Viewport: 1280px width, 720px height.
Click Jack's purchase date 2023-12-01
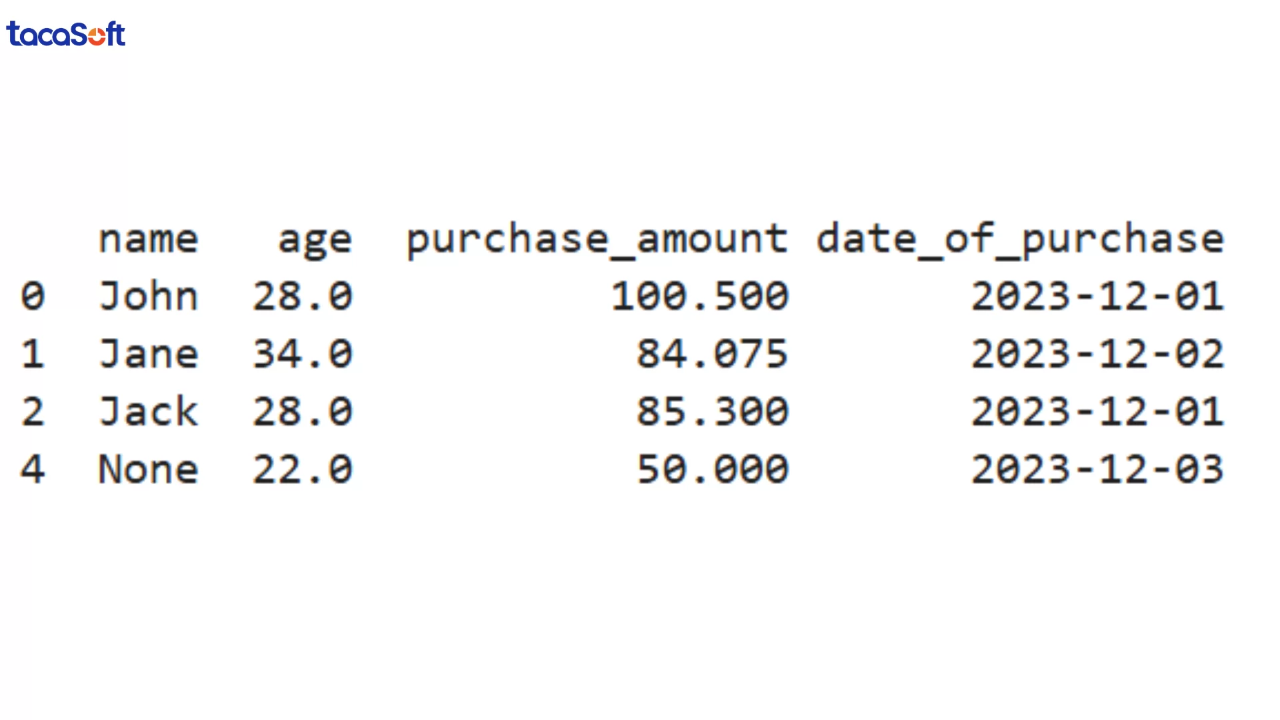(x=1097, y=411)
